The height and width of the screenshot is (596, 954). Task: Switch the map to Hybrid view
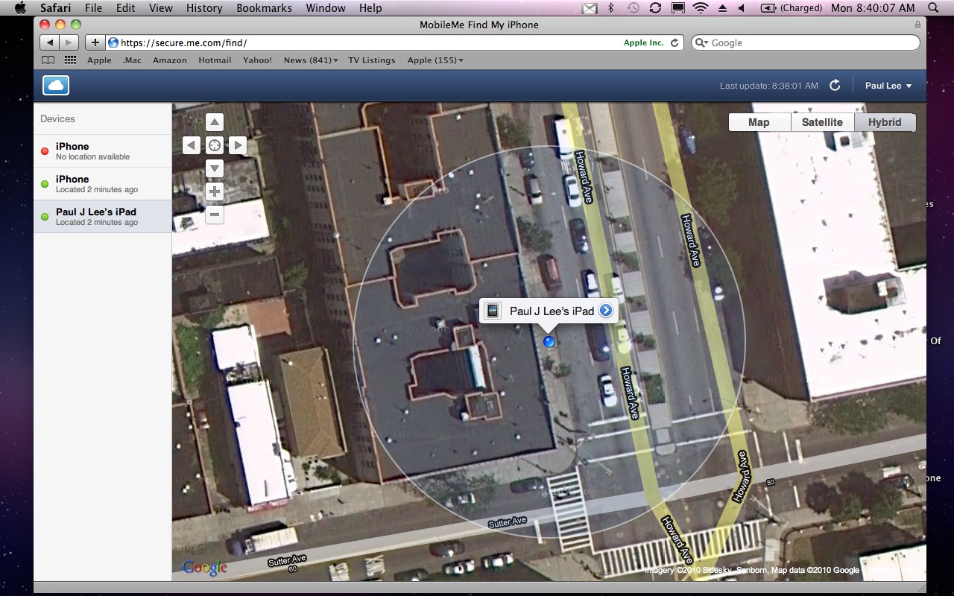coord(885,122)
